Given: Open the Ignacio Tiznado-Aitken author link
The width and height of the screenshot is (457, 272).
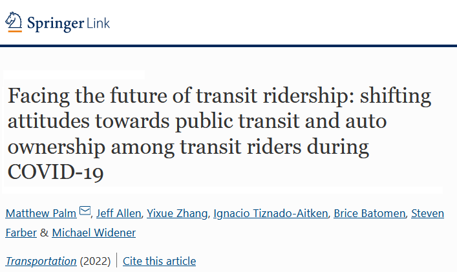Looking at the screenshot, I should [x=270, y=213].
